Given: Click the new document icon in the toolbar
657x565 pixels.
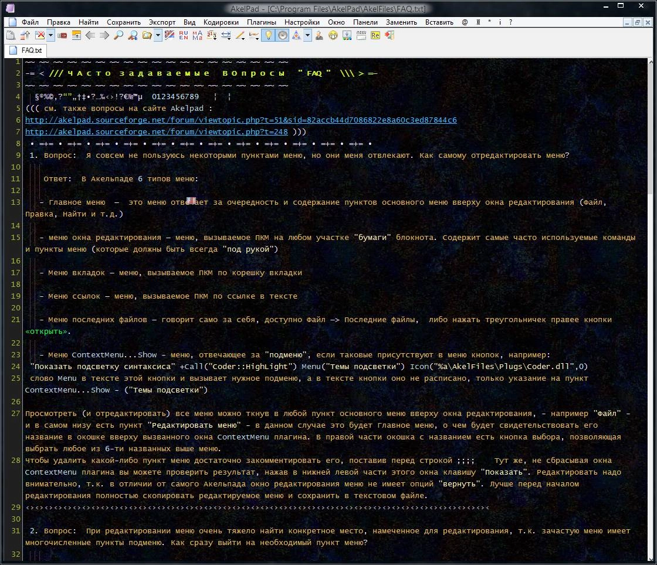Looking at the screenshot, I should 11,36.
